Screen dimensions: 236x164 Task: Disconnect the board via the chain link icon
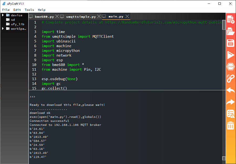click(230, 78)
